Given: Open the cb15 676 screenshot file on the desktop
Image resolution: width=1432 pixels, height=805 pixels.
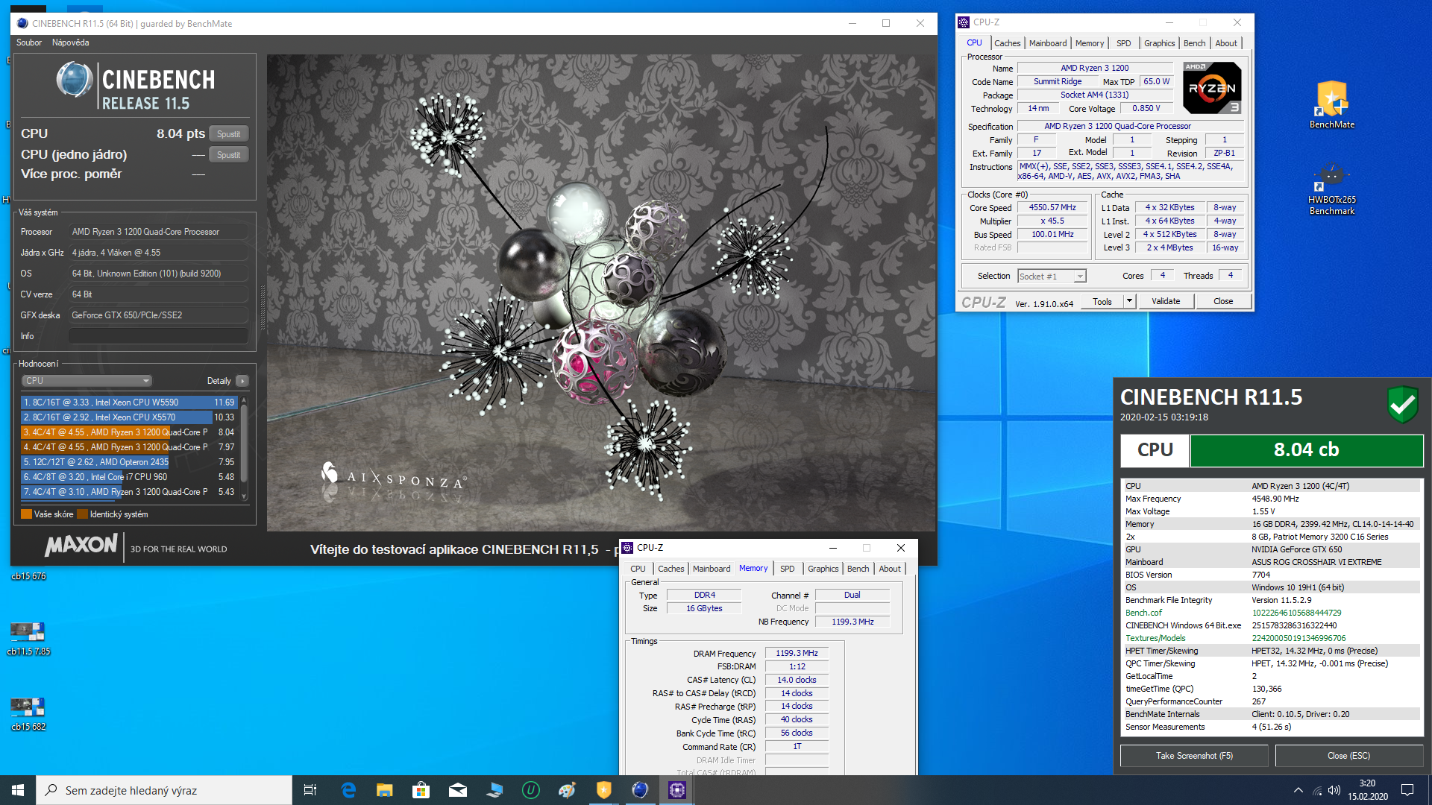Looking at the screenshot, I should click(28, 576).
